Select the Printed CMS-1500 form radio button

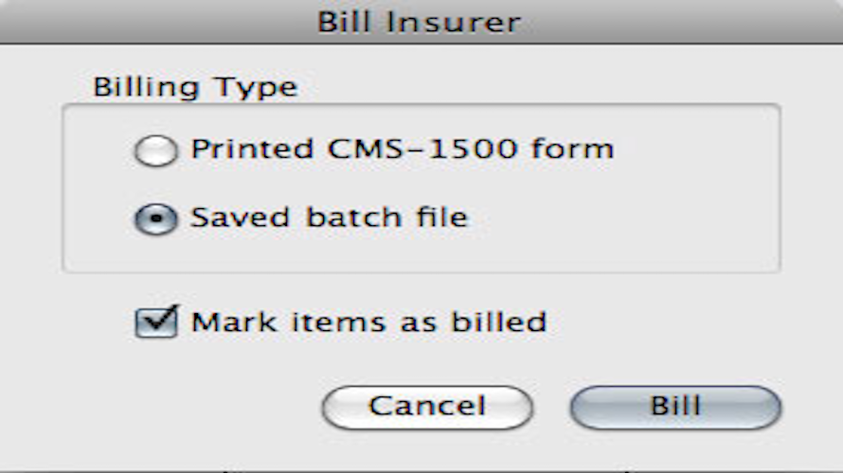[156, 149]
